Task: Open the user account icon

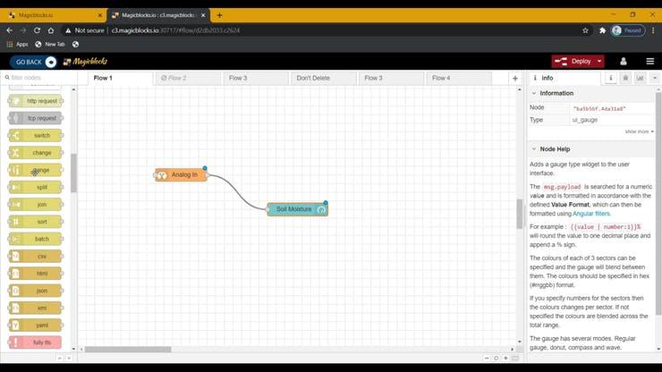Action: (624, 61)
